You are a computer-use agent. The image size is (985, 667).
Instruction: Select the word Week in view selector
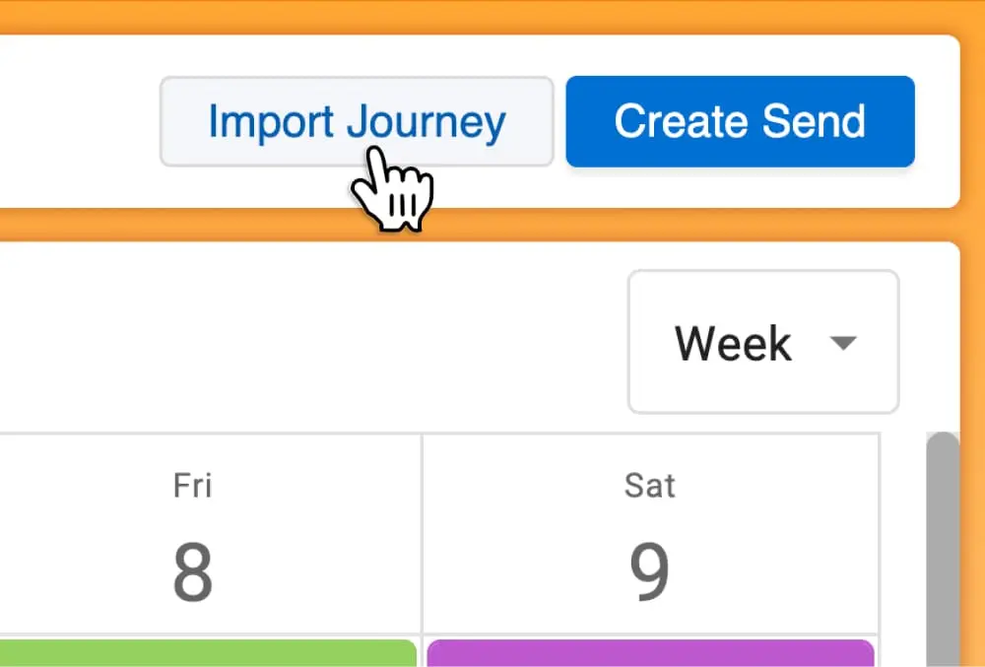733,343
